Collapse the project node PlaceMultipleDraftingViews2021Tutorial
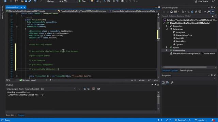This screenshot has height=122, width=218. point(164,23)
